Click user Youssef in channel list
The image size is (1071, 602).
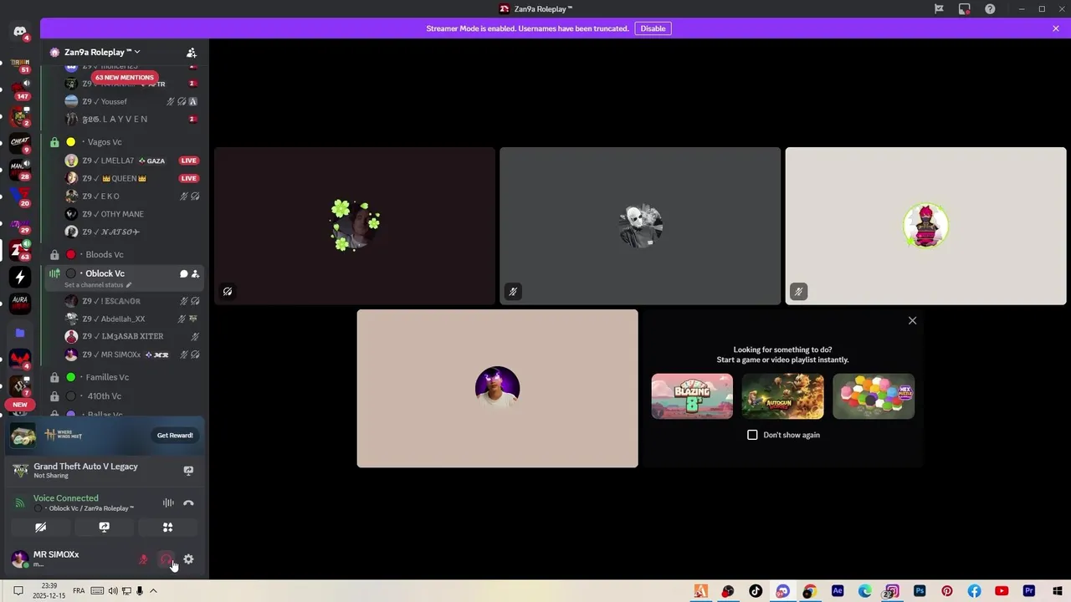131,101
